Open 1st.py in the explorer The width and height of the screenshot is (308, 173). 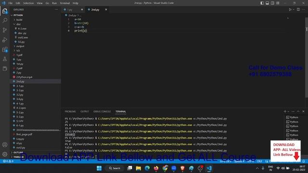35,64
